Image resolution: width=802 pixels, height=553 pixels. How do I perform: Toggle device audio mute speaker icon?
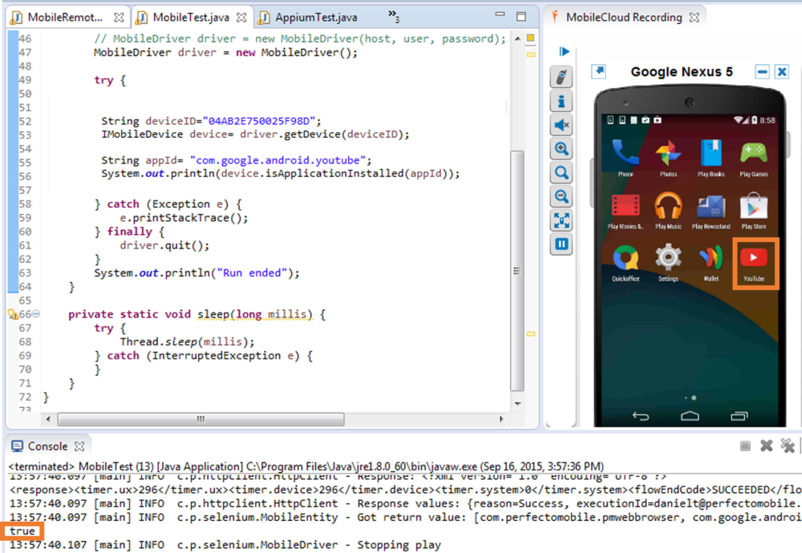point(561,126)
